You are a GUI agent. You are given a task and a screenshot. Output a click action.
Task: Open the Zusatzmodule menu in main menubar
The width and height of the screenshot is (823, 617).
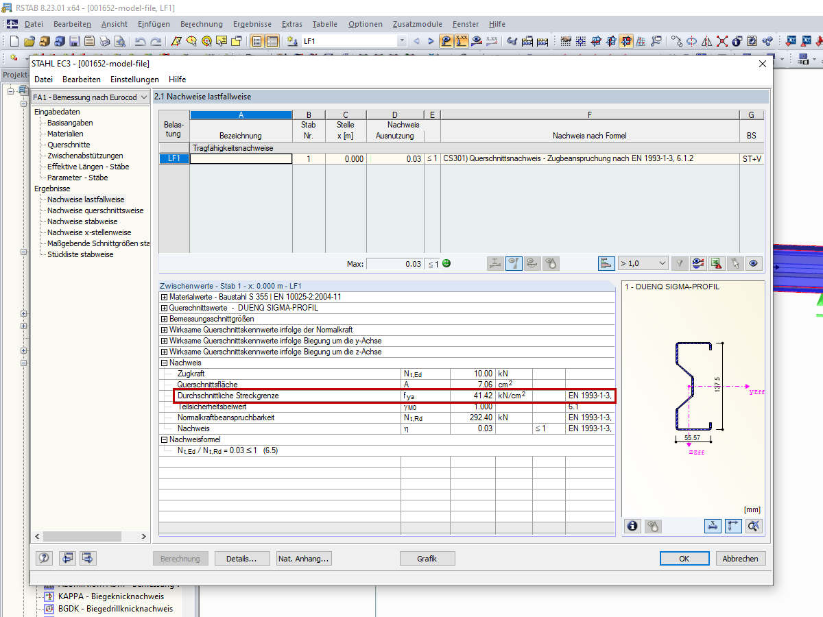point(417,24)
